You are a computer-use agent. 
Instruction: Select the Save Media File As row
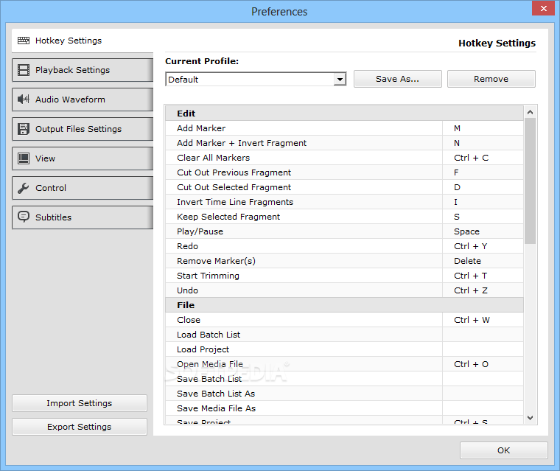coord(344,408)
